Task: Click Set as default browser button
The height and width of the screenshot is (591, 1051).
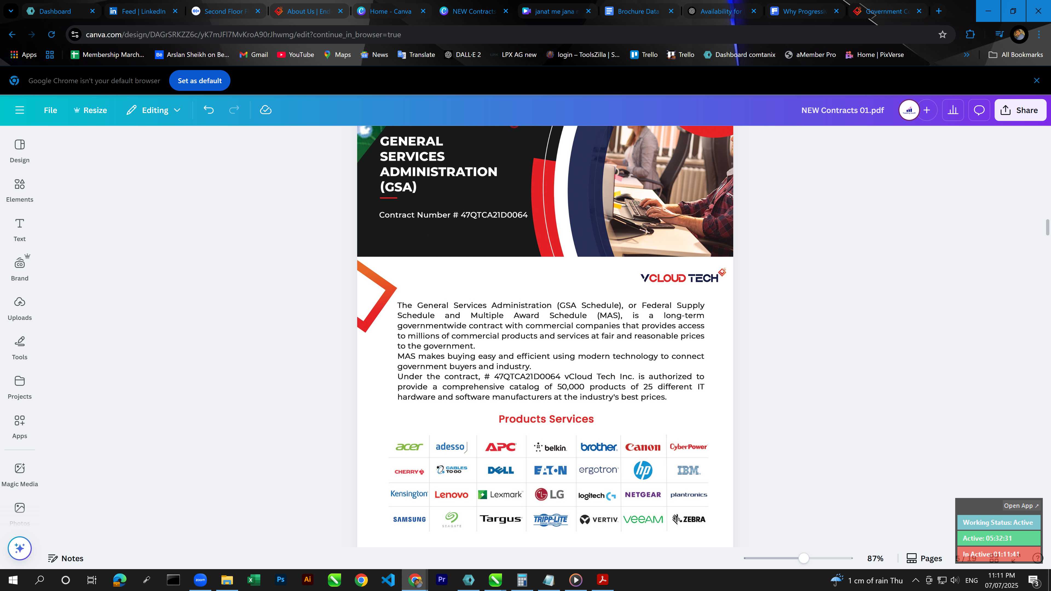Action: click(200, 81)
